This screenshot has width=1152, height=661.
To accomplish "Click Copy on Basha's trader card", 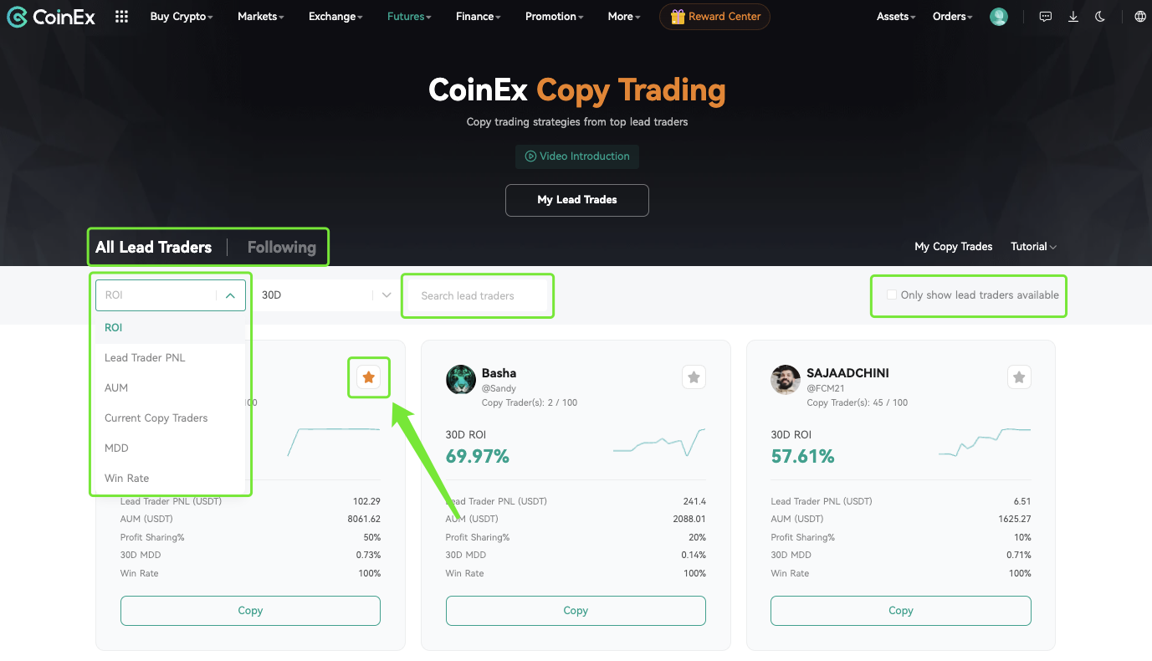I will (x=575, y=610).
